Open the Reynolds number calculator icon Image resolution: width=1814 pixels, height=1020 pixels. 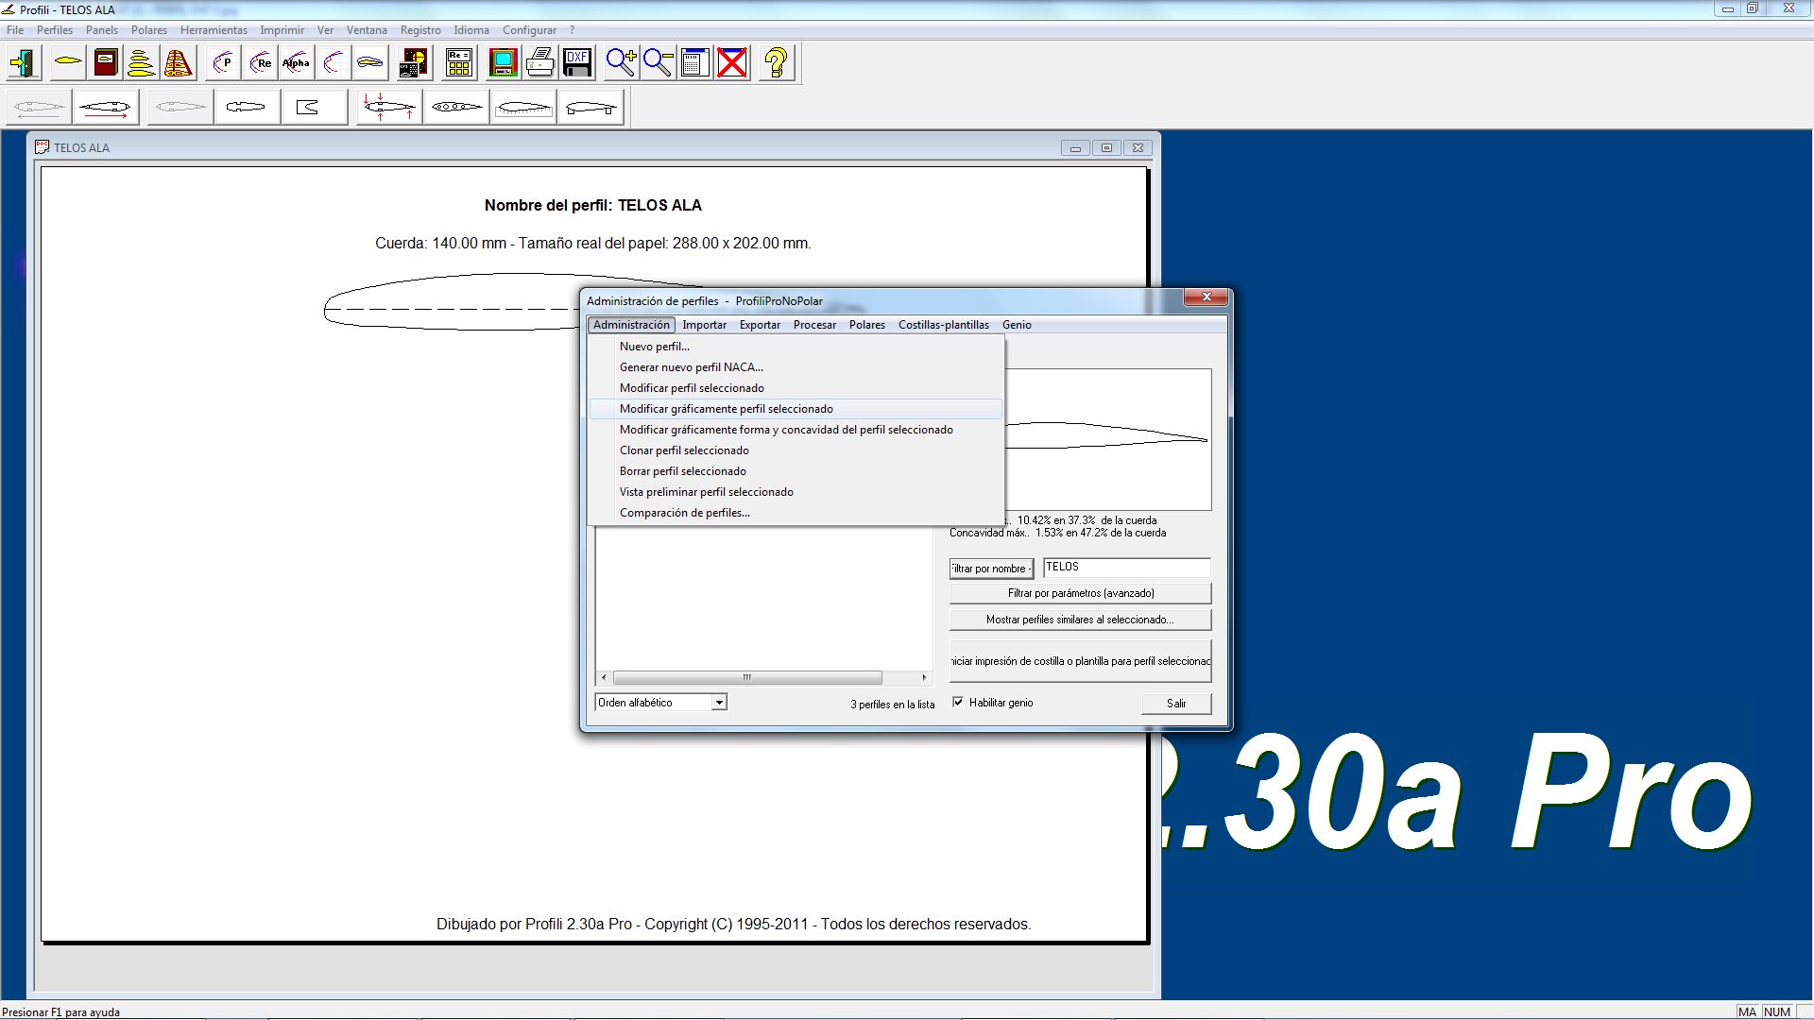point(459,63)
